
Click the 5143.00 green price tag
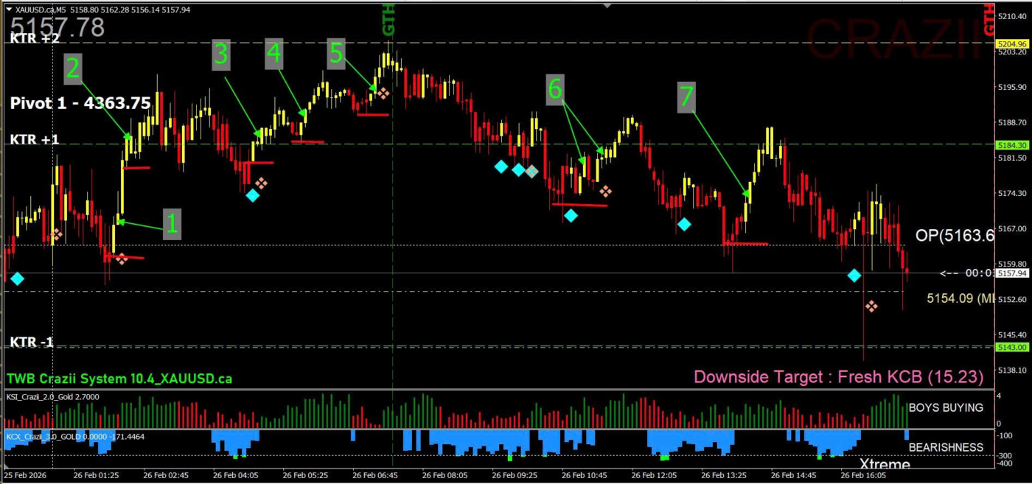click(1011, 347)
